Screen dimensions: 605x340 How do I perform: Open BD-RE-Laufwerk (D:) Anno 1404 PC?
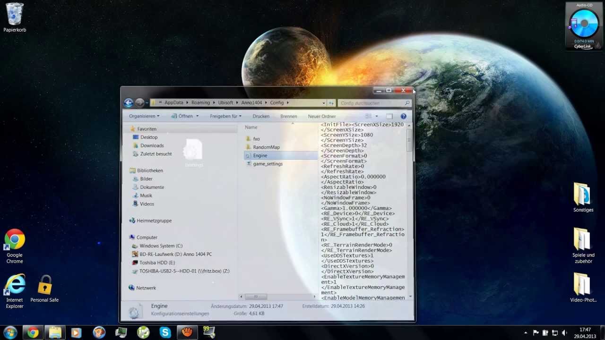coord(175,254)
